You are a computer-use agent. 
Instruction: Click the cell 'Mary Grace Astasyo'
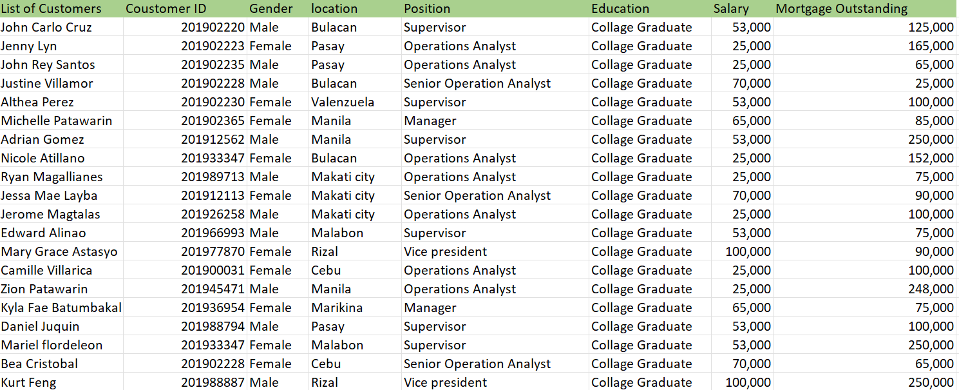coord(61,251)
